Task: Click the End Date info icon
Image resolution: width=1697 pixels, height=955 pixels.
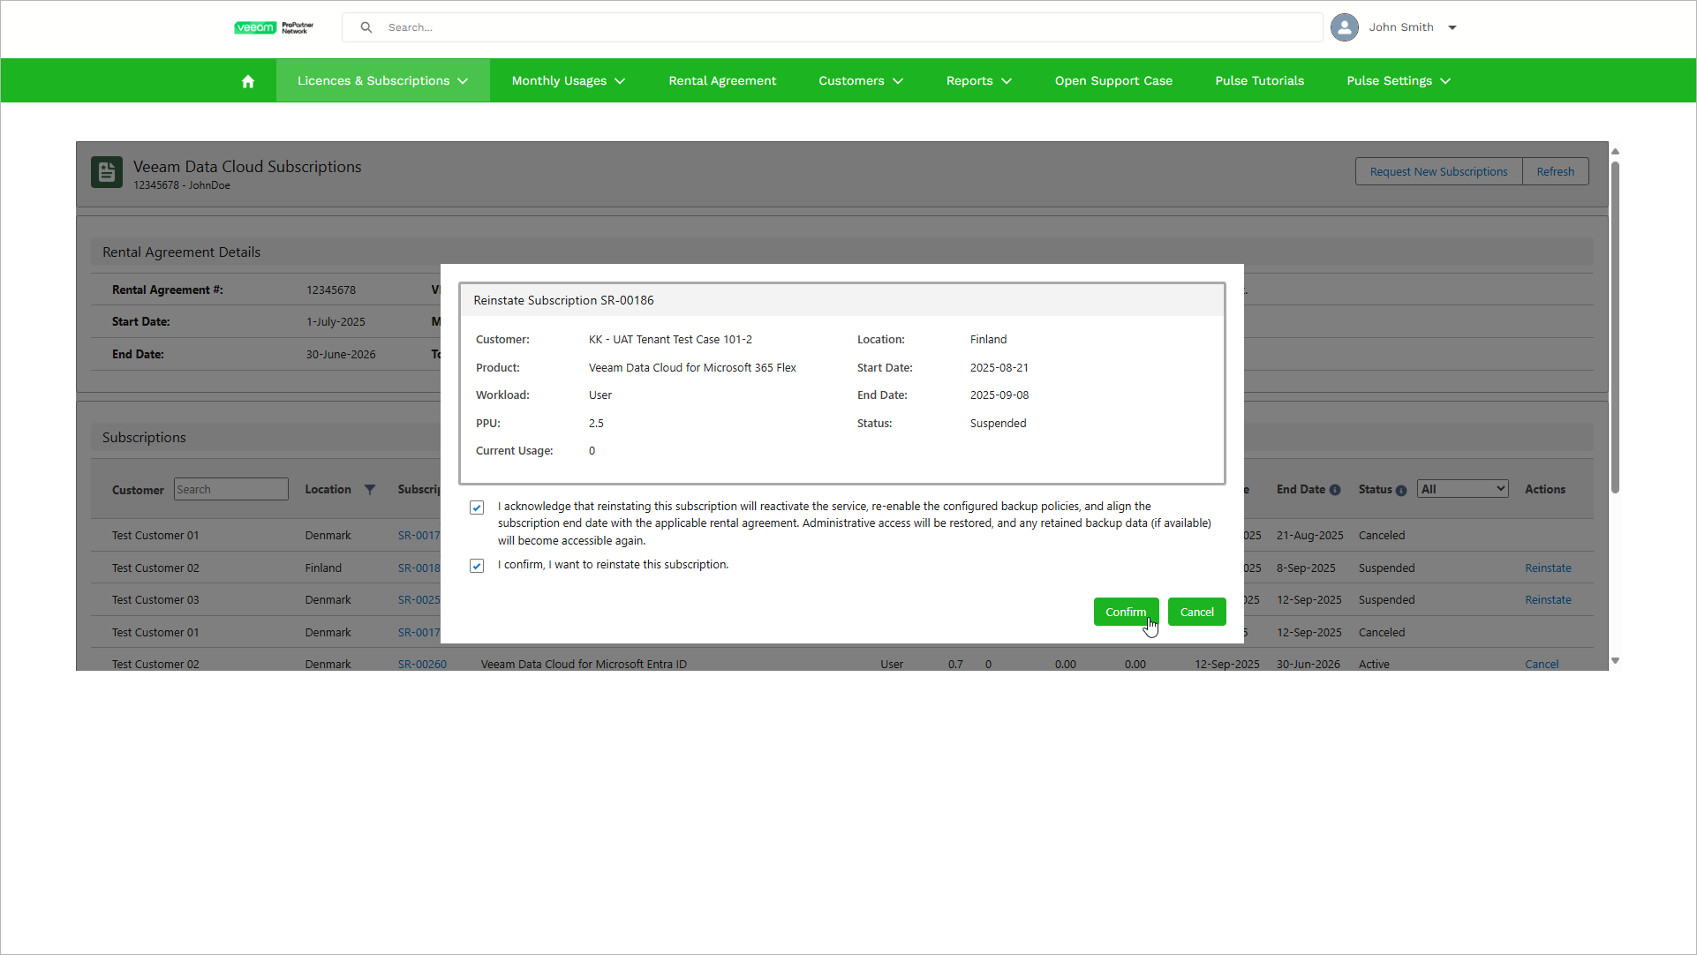Action: click(1335, 491)
